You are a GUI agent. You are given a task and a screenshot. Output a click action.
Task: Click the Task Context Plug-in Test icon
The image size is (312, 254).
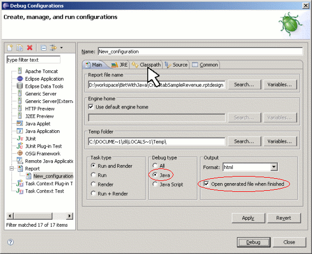point(20,183)
